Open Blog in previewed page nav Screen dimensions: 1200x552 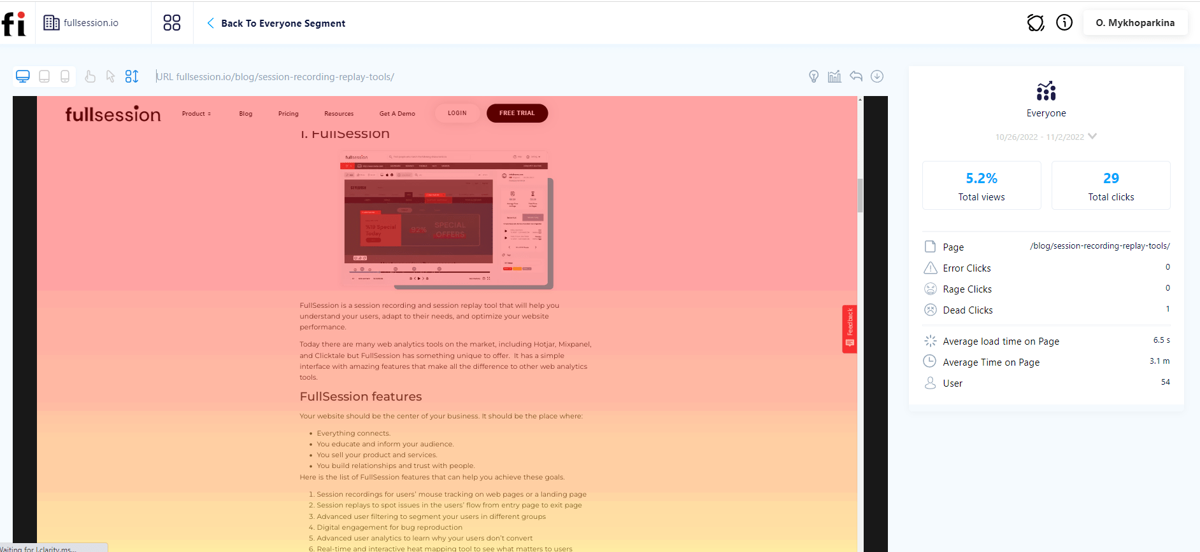click(246, 114)
